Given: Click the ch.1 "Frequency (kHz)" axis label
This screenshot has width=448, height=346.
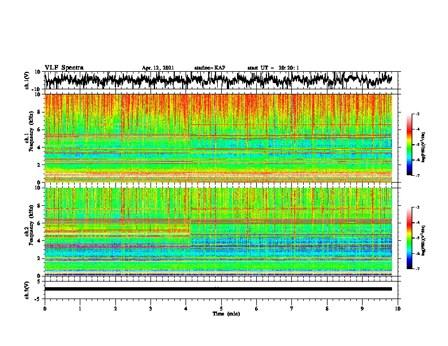Looking at the screenshot, I should [x=31, y=131].
